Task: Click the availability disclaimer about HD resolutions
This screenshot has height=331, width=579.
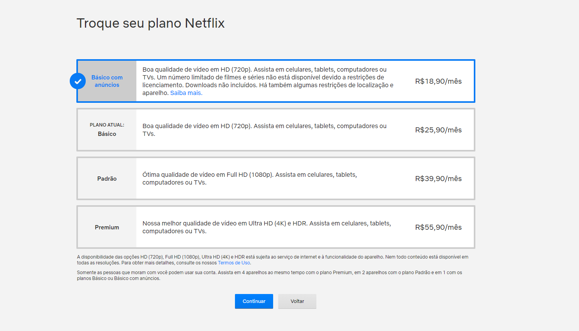Action: click(273, 260)
